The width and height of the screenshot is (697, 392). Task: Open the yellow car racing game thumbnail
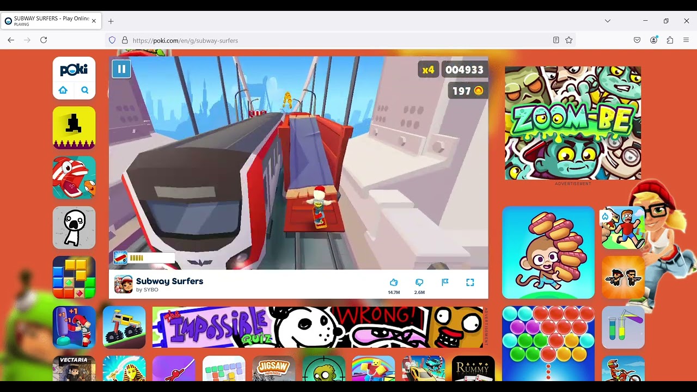click(424, 369)
